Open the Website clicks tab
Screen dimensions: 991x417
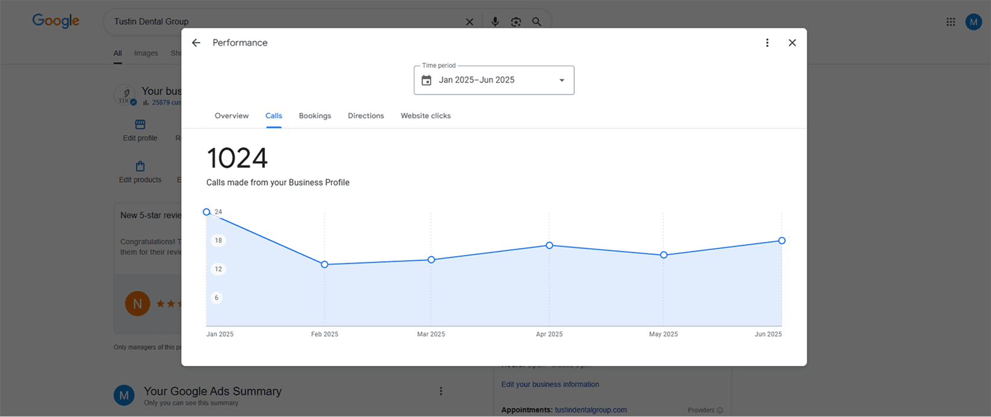click(x=425, y=116)
